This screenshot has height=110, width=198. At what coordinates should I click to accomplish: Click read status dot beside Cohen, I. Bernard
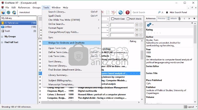[x=40, y=94]
